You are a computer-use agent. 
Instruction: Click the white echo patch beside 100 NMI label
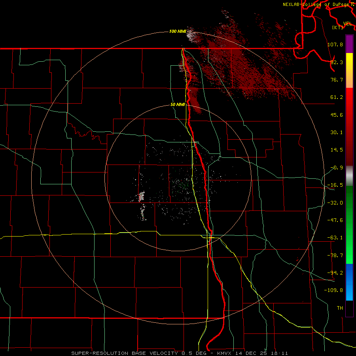click(191, 35)
